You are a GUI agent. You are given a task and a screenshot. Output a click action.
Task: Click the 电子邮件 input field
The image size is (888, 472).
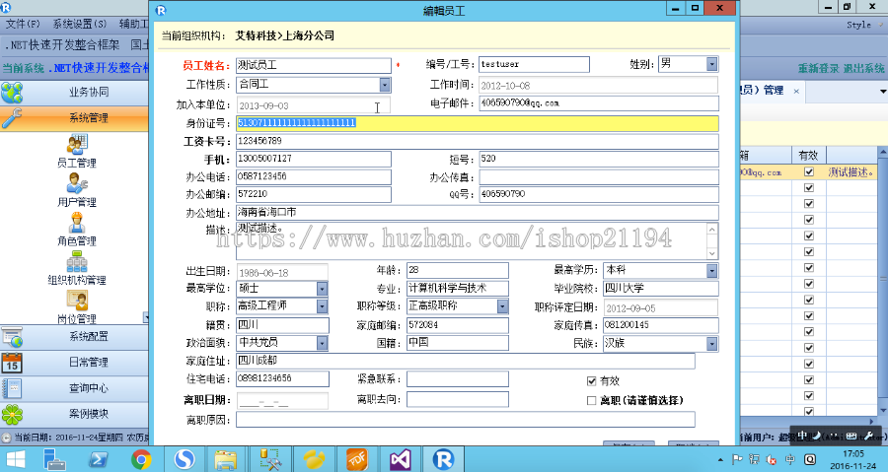[x=599, y=103]
